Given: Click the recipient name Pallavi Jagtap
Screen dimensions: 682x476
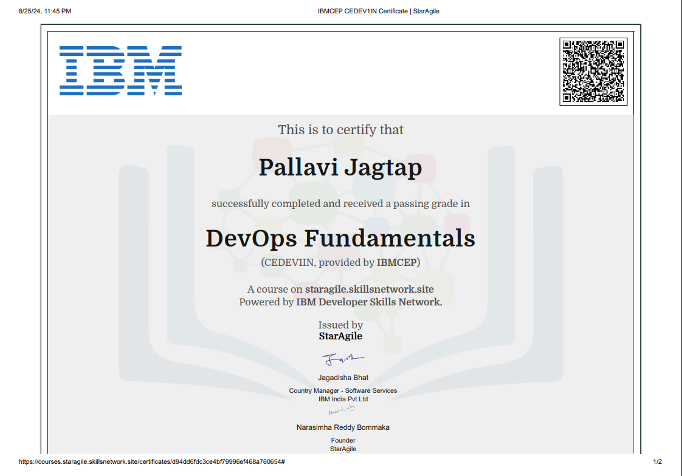Looking at the screenshot, I should point(340,167).
